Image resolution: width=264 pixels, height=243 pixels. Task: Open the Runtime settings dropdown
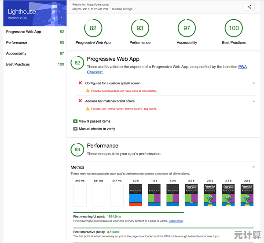124,9
